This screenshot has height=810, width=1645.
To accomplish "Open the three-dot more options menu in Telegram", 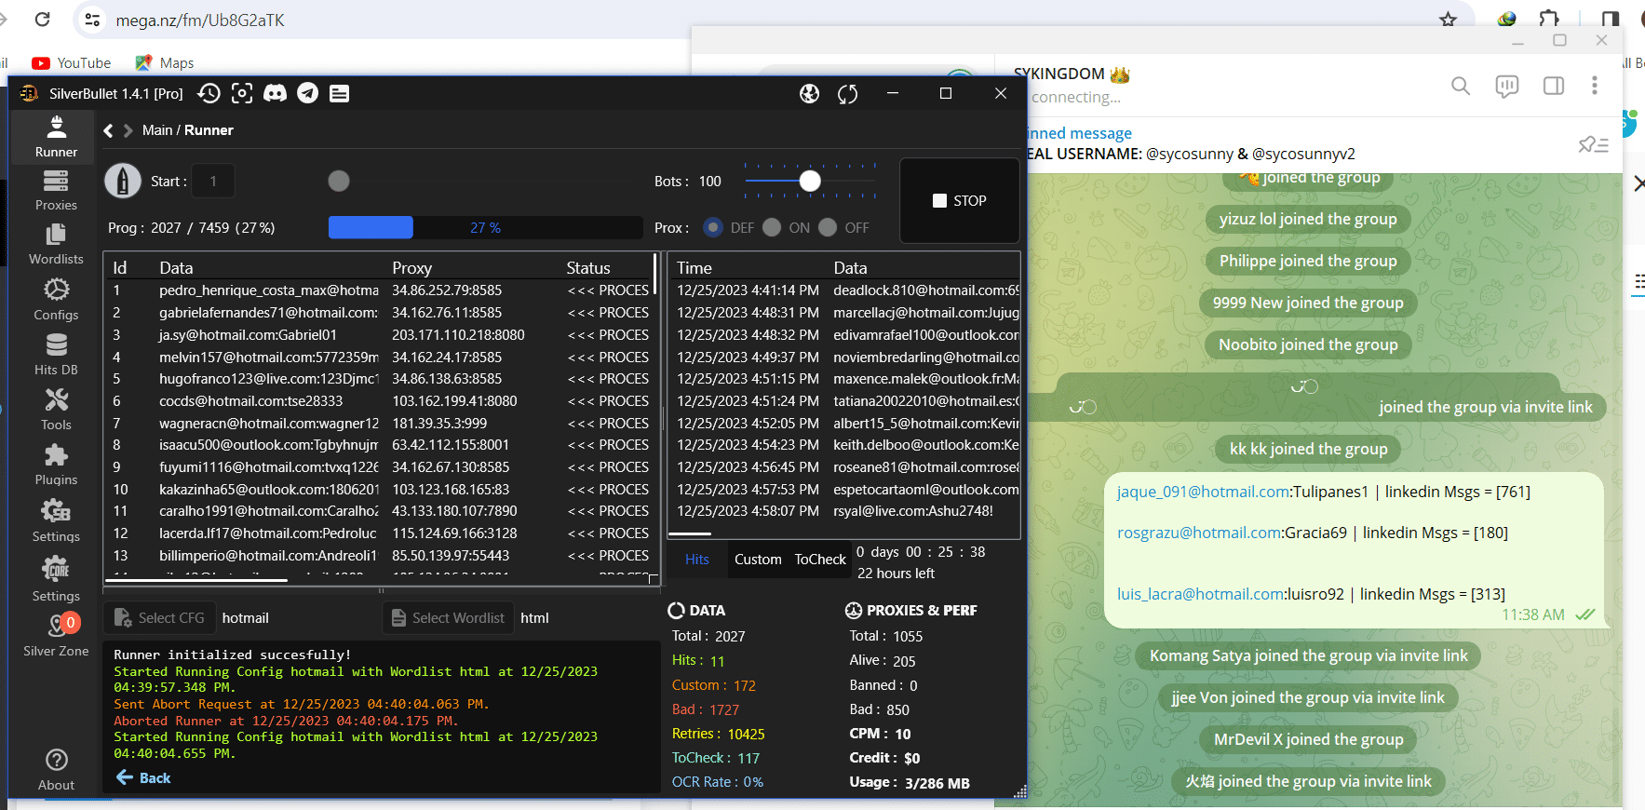I will pos(1595,86).
